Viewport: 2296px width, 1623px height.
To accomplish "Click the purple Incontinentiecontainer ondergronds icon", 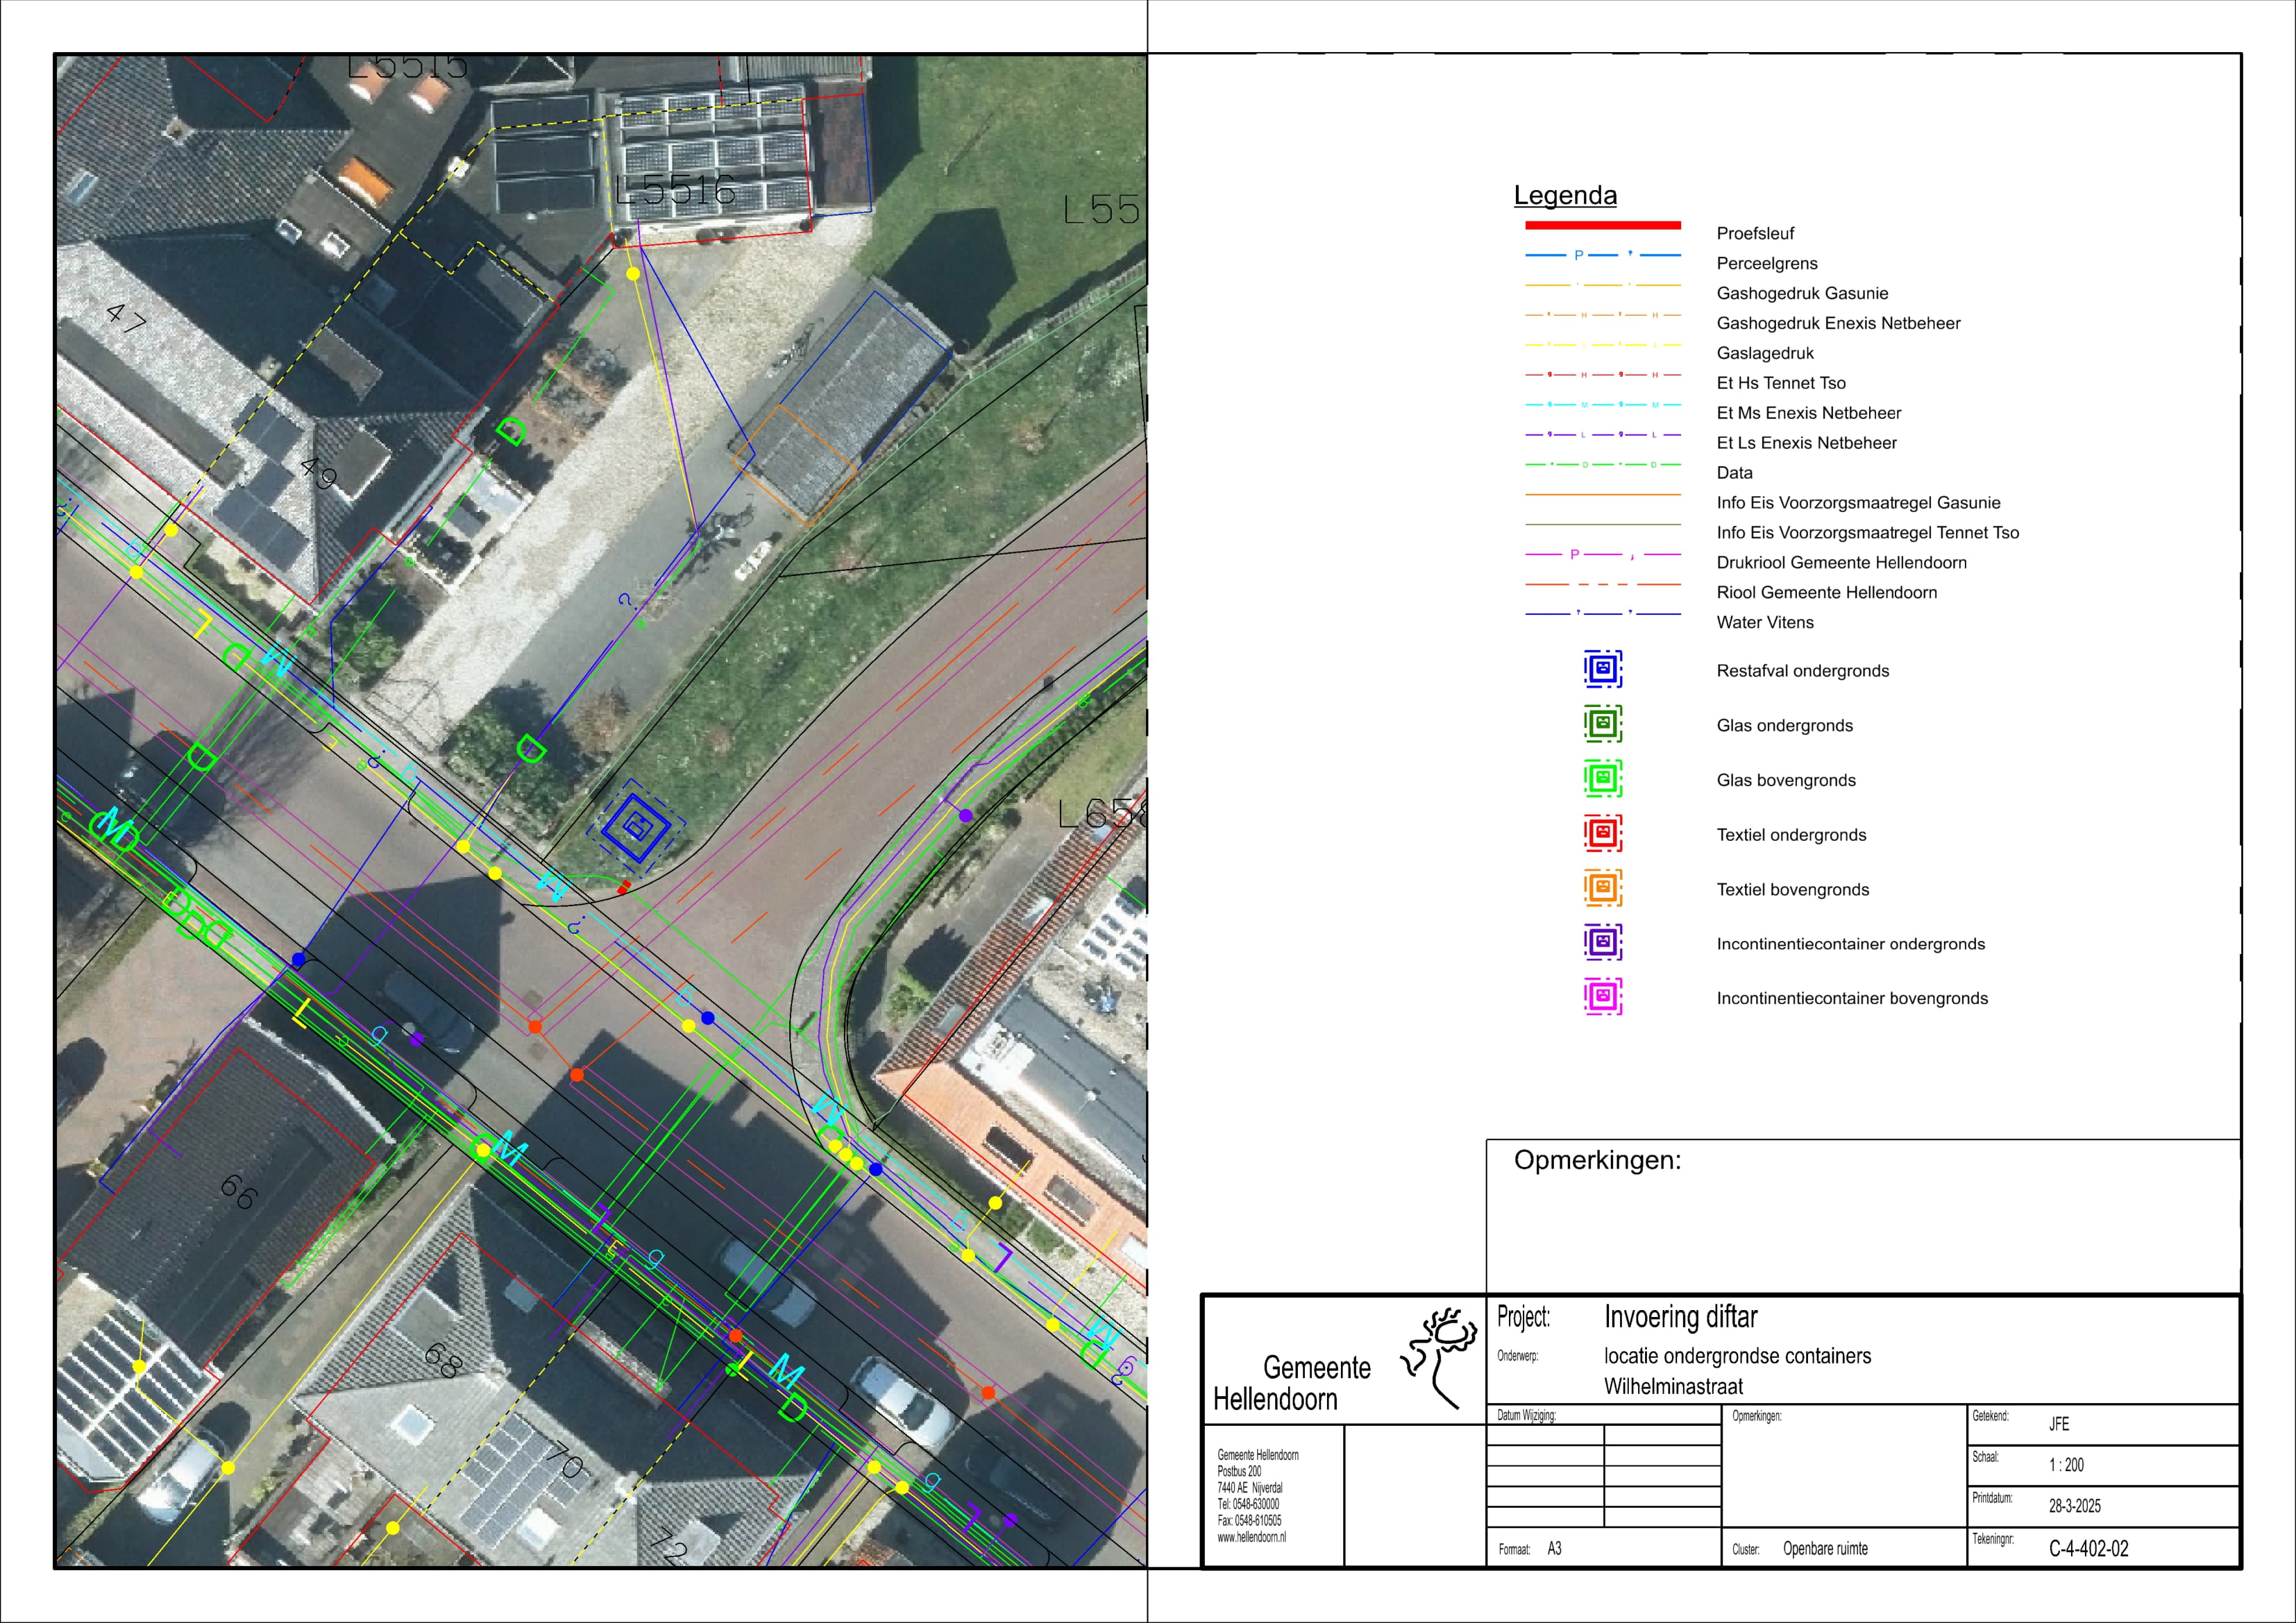I will pos(1602,942).
